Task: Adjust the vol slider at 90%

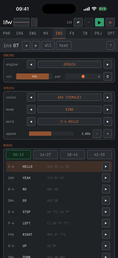Action: (34, 76)
